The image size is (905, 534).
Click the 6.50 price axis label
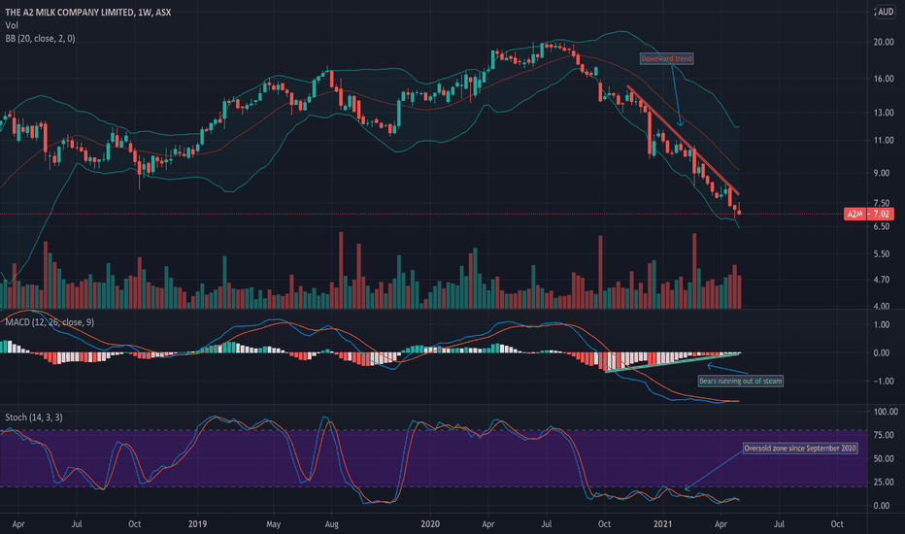click(x=882, y=227)
